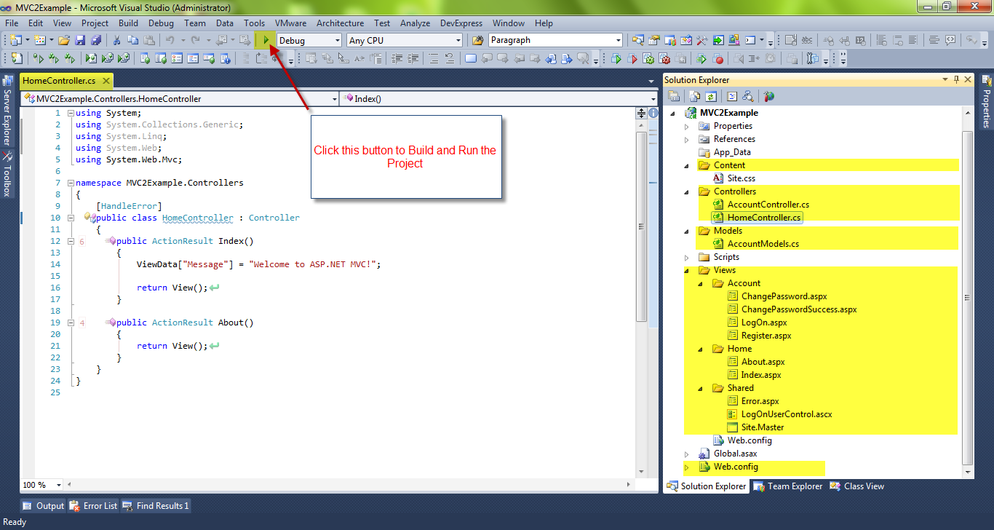Click the Cut toolbar icon
This screenshot has height=530, width=994.
click(116, 41)
